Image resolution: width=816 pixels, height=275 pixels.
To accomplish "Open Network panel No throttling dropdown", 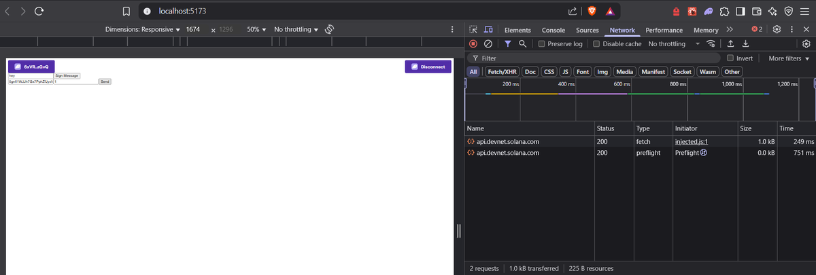I will click(x=673, y=43).
